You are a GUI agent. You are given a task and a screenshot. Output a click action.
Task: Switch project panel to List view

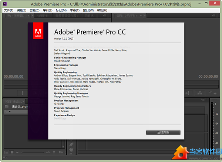click(6, 152)
